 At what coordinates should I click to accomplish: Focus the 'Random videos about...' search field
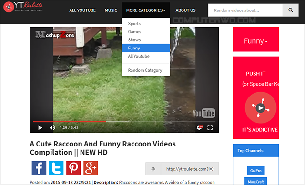(245, 10)
